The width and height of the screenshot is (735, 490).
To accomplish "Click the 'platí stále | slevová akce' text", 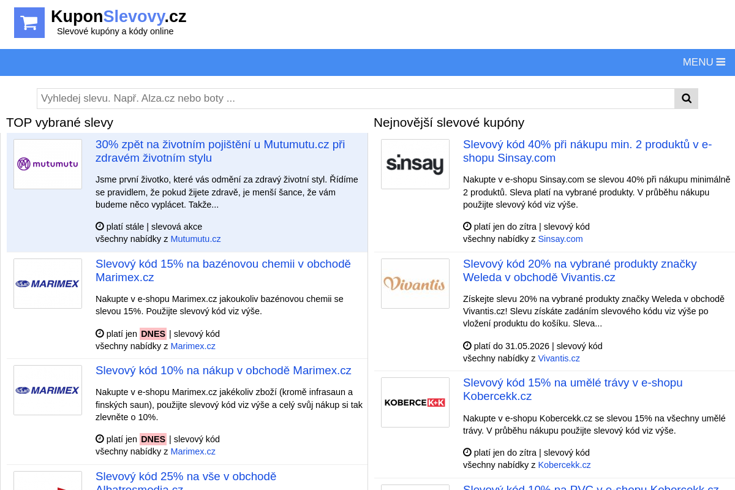I will coord(154,227).
